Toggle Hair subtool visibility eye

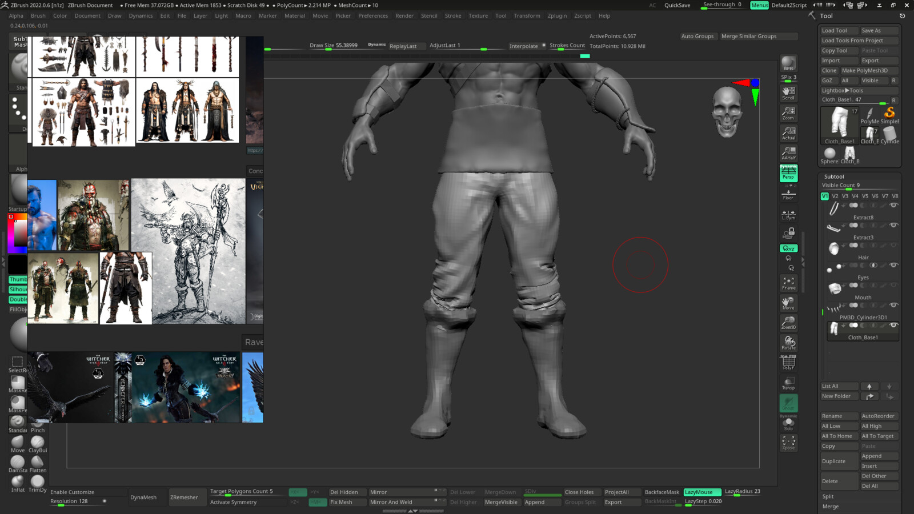click(x=894, y=245)
